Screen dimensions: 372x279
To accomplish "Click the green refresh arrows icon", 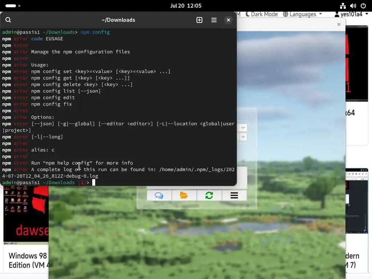I will click(x=209, y=195).
